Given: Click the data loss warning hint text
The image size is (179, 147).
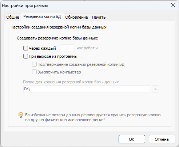Looking at the screenshot, I should [x=93, y=117].
